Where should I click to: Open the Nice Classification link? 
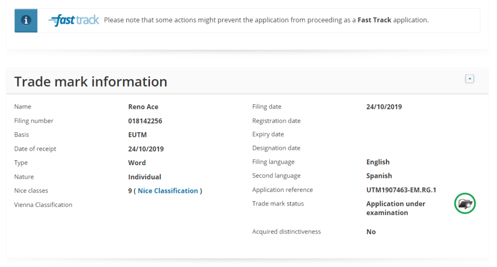(167, 191)
